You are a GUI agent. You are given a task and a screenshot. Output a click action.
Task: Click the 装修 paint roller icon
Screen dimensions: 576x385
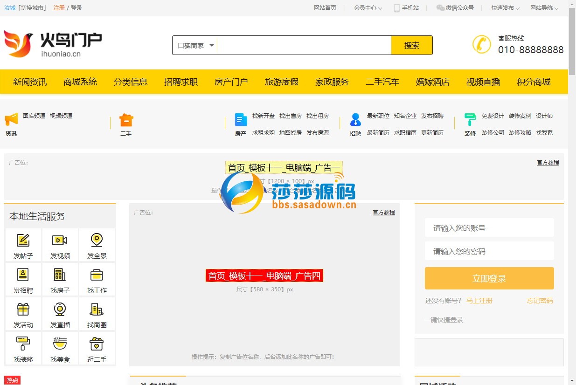470,120
